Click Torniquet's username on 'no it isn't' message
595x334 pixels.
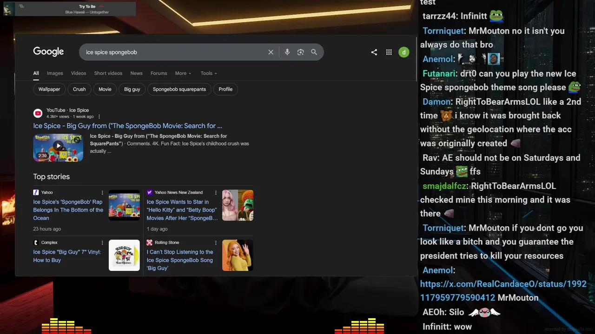[x=443, y=31]
